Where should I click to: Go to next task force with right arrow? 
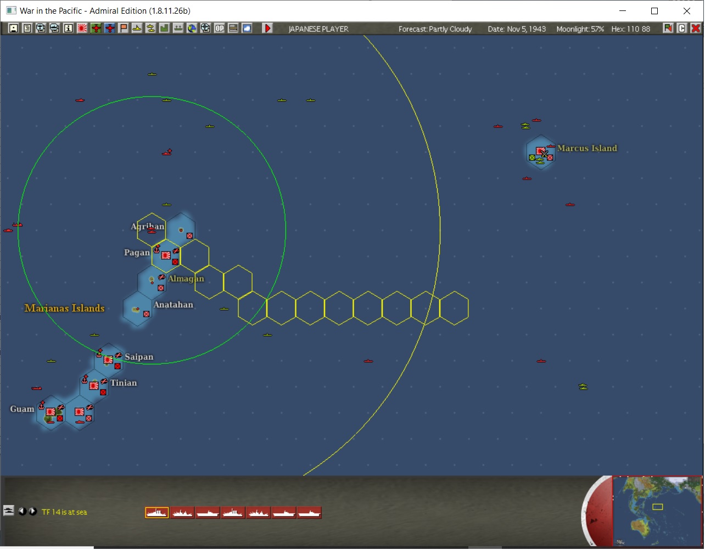pyautogui.click(x=32, y=512)
